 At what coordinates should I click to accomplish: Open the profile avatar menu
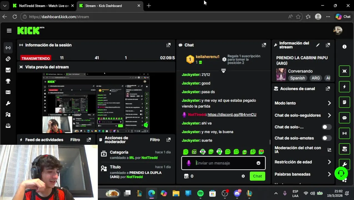(338, 31)
